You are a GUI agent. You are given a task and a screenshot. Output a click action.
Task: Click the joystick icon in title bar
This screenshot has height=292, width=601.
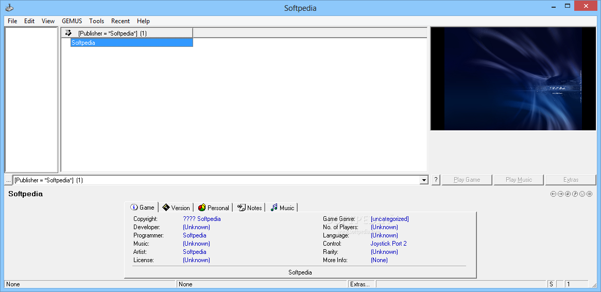(x=10, y=7)
